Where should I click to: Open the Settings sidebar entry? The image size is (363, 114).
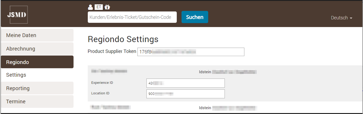click(x=37, y=75)
